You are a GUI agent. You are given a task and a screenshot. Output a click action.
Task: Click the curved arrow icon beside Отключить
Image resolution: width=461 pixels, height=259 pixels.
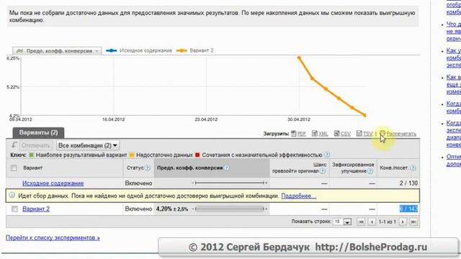coord(14,145)
